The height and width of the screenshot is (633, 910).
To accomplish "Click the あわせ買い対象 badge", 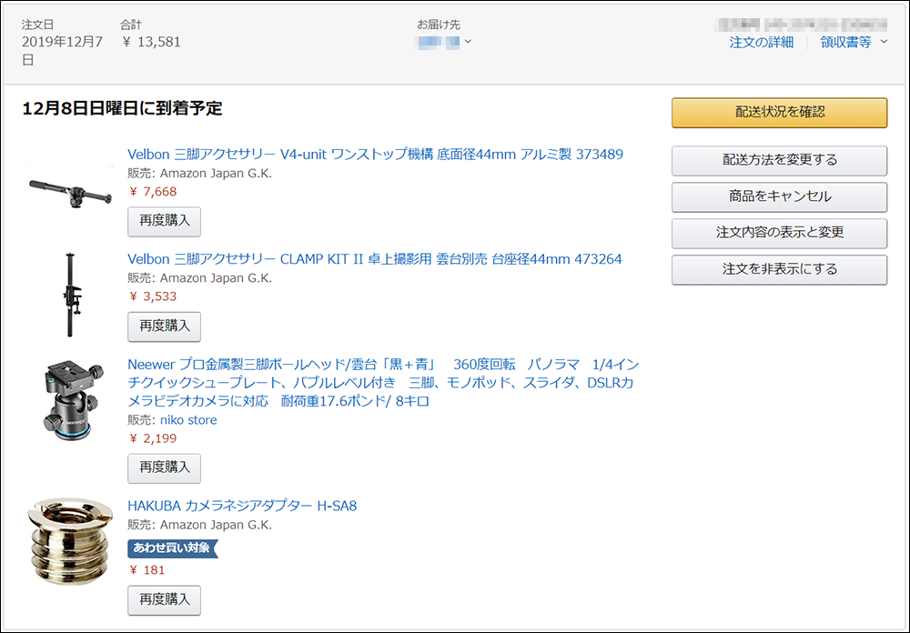I will click(172, 548).
